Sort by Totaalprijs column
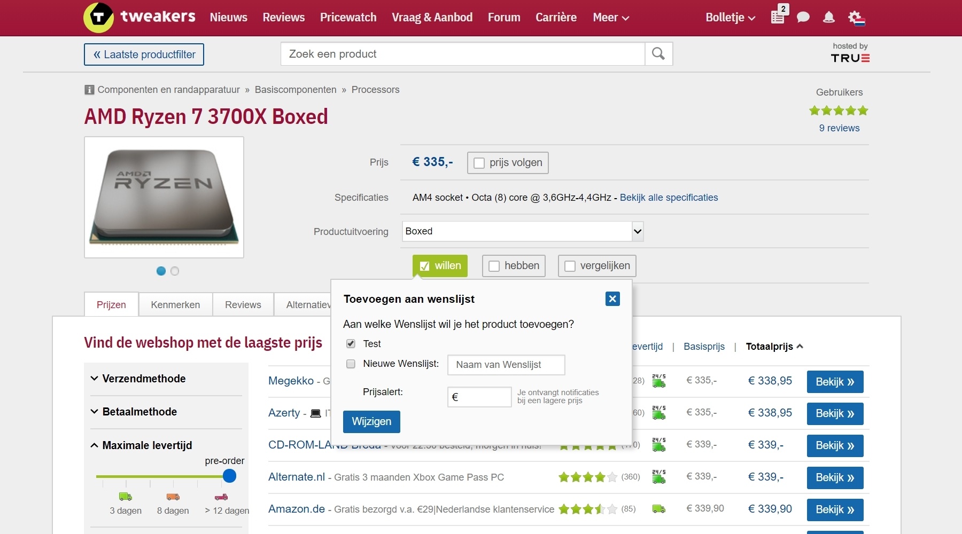Screen dimensions: 962x534 [x=774, y=347]
